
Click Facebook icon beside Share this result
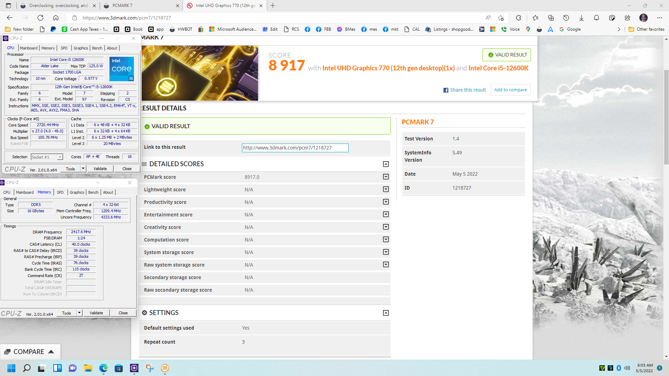[x=446, y=90]
